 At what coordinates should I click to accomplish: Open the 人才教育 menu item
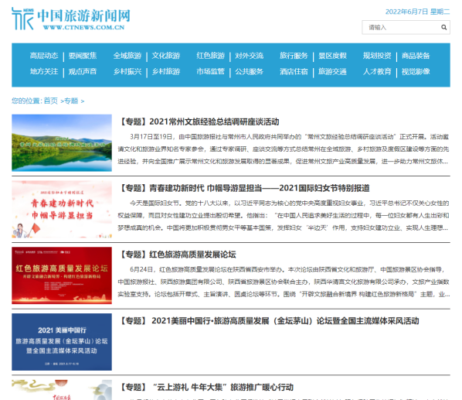[377, 72]
